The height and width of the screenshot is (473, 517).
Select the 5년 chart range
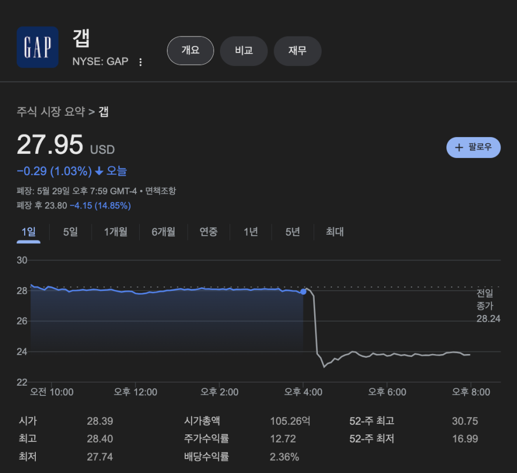(293, 232)
